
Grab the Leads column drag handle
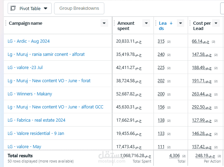click(x=156, y=23)
